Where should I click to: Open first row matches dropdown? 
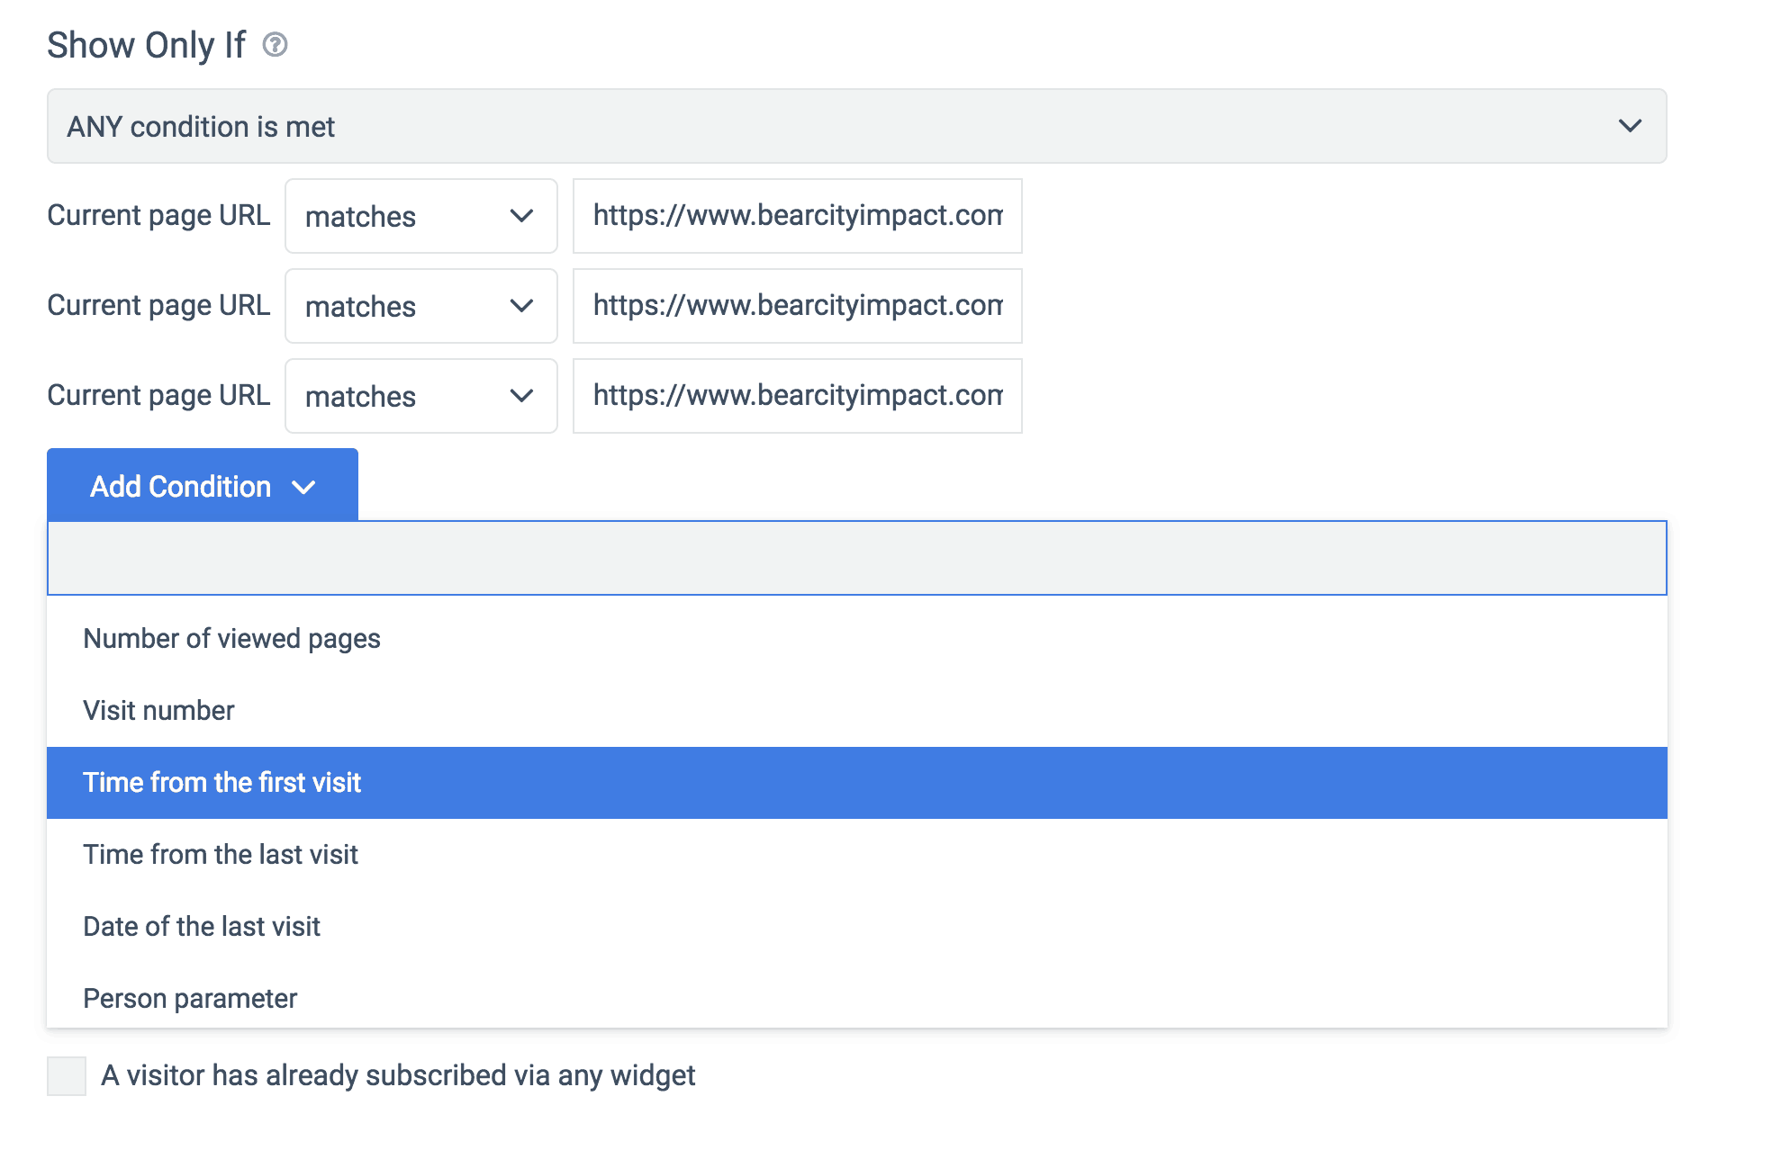[x=420, y=216]
